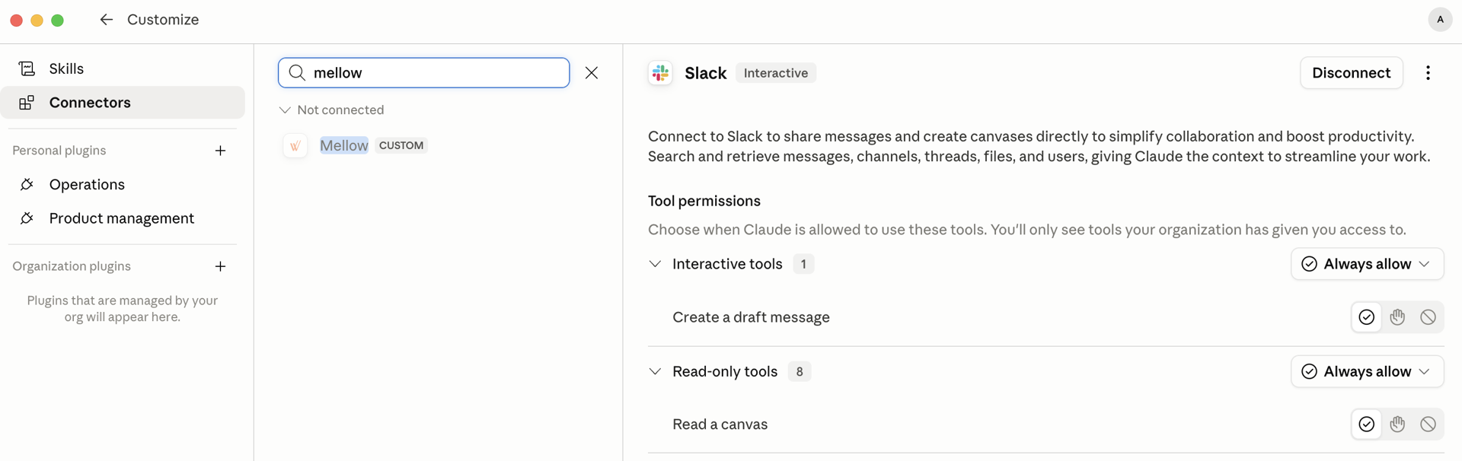Click the connector search field containing mellow
This screenshot has width=1462, height=461.
(x=423, y=73)
